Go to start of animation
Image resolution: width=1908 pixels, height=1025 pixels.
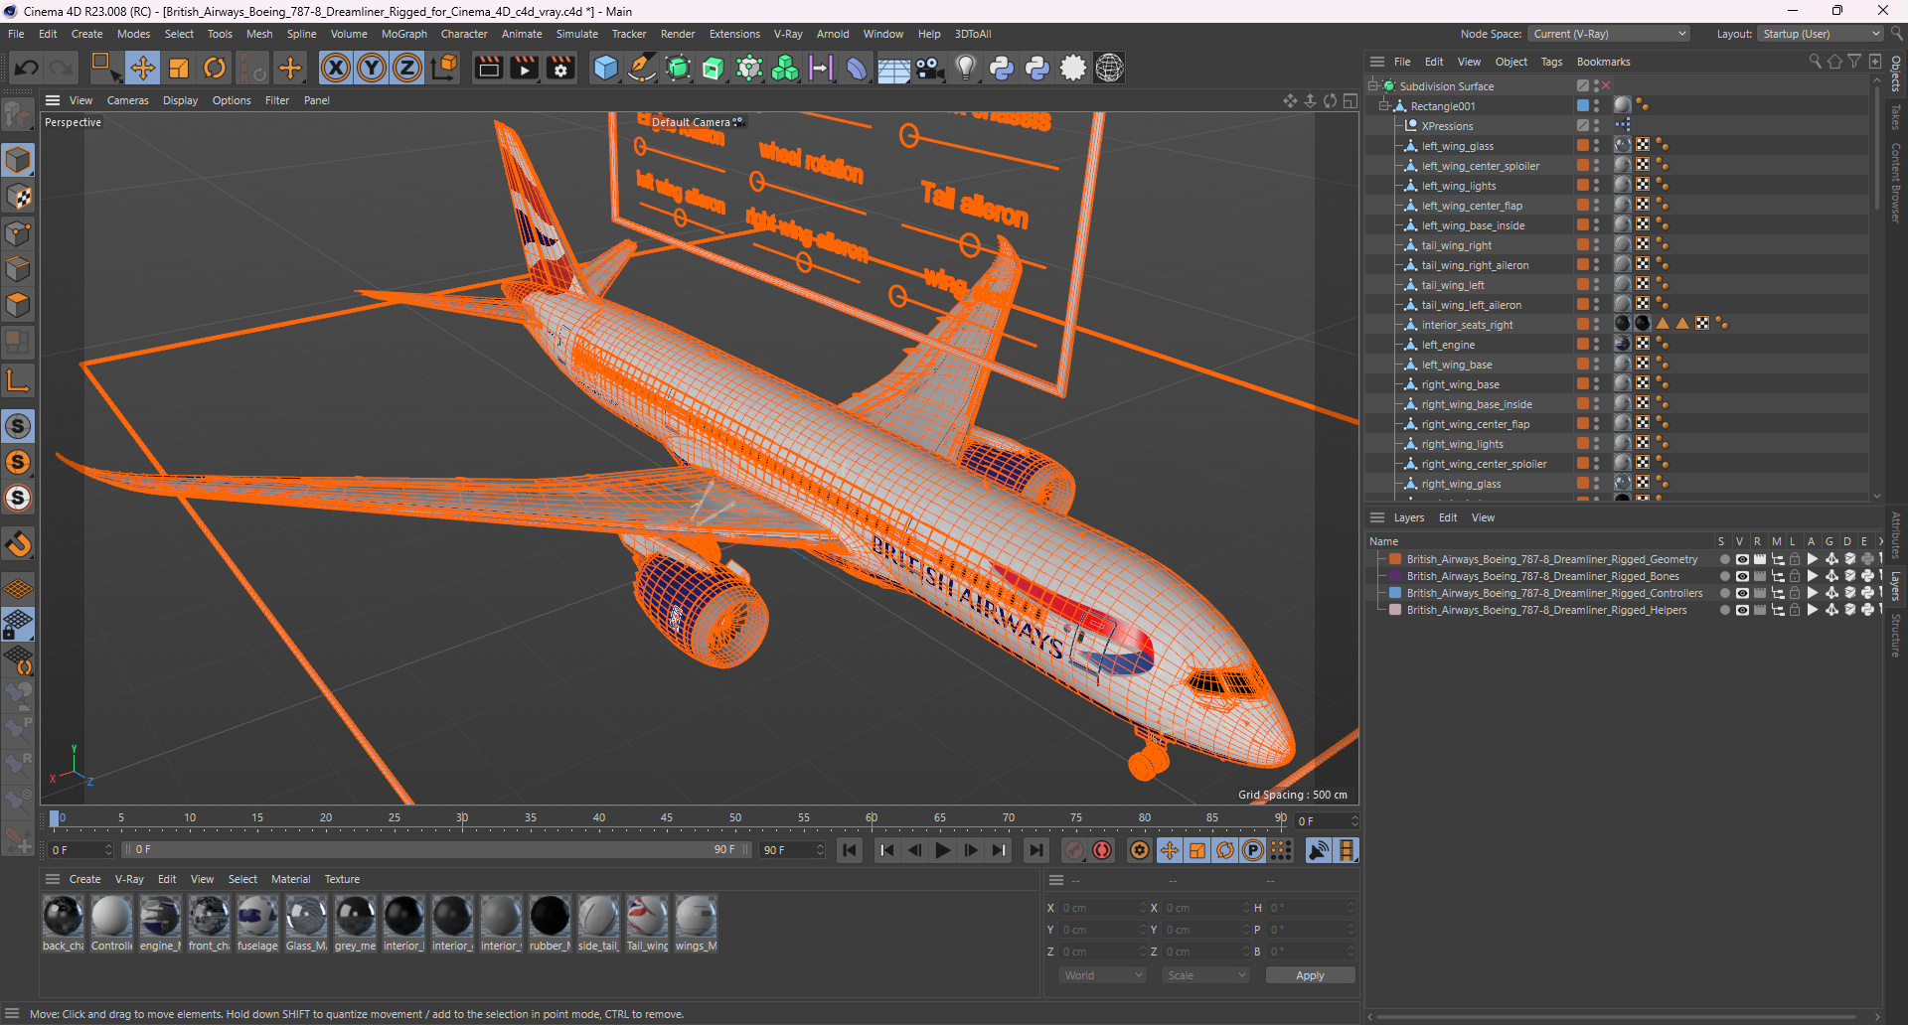point(849,850)
